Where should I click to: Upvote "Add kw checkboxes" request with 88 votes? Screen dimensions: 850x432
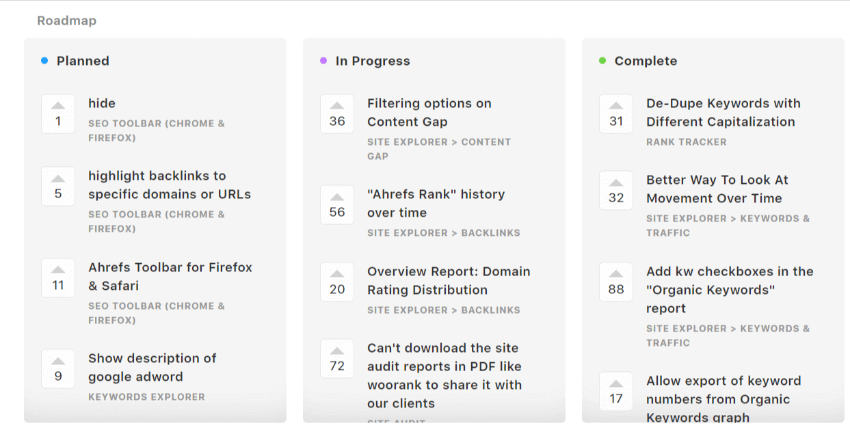[616, 282]
